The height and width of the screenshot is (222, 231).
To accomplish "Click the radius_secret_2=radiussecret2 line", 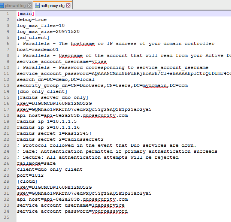I will coord(60,139).
